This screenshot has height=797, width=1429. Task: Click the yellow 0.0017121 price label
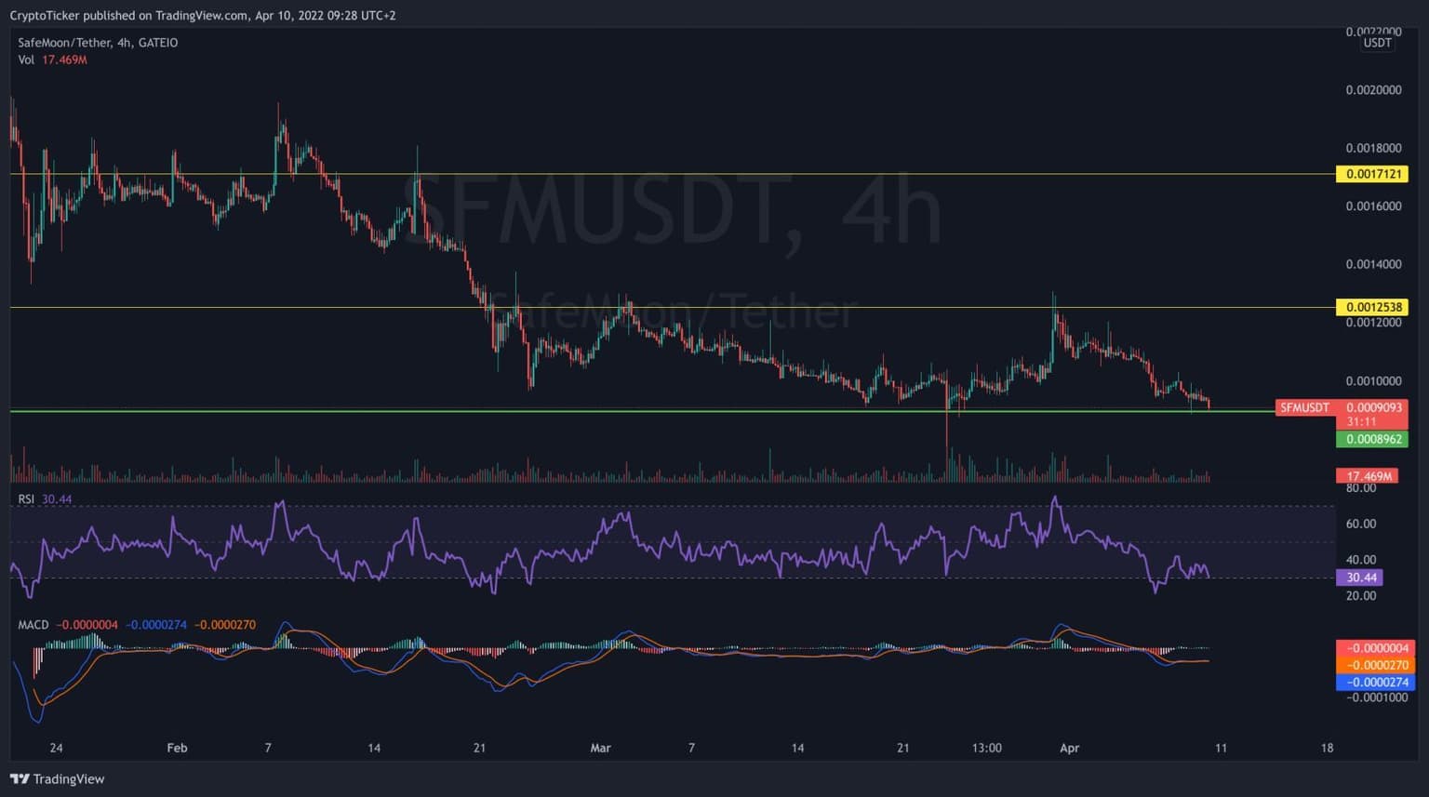click(x=1371, y=174)
